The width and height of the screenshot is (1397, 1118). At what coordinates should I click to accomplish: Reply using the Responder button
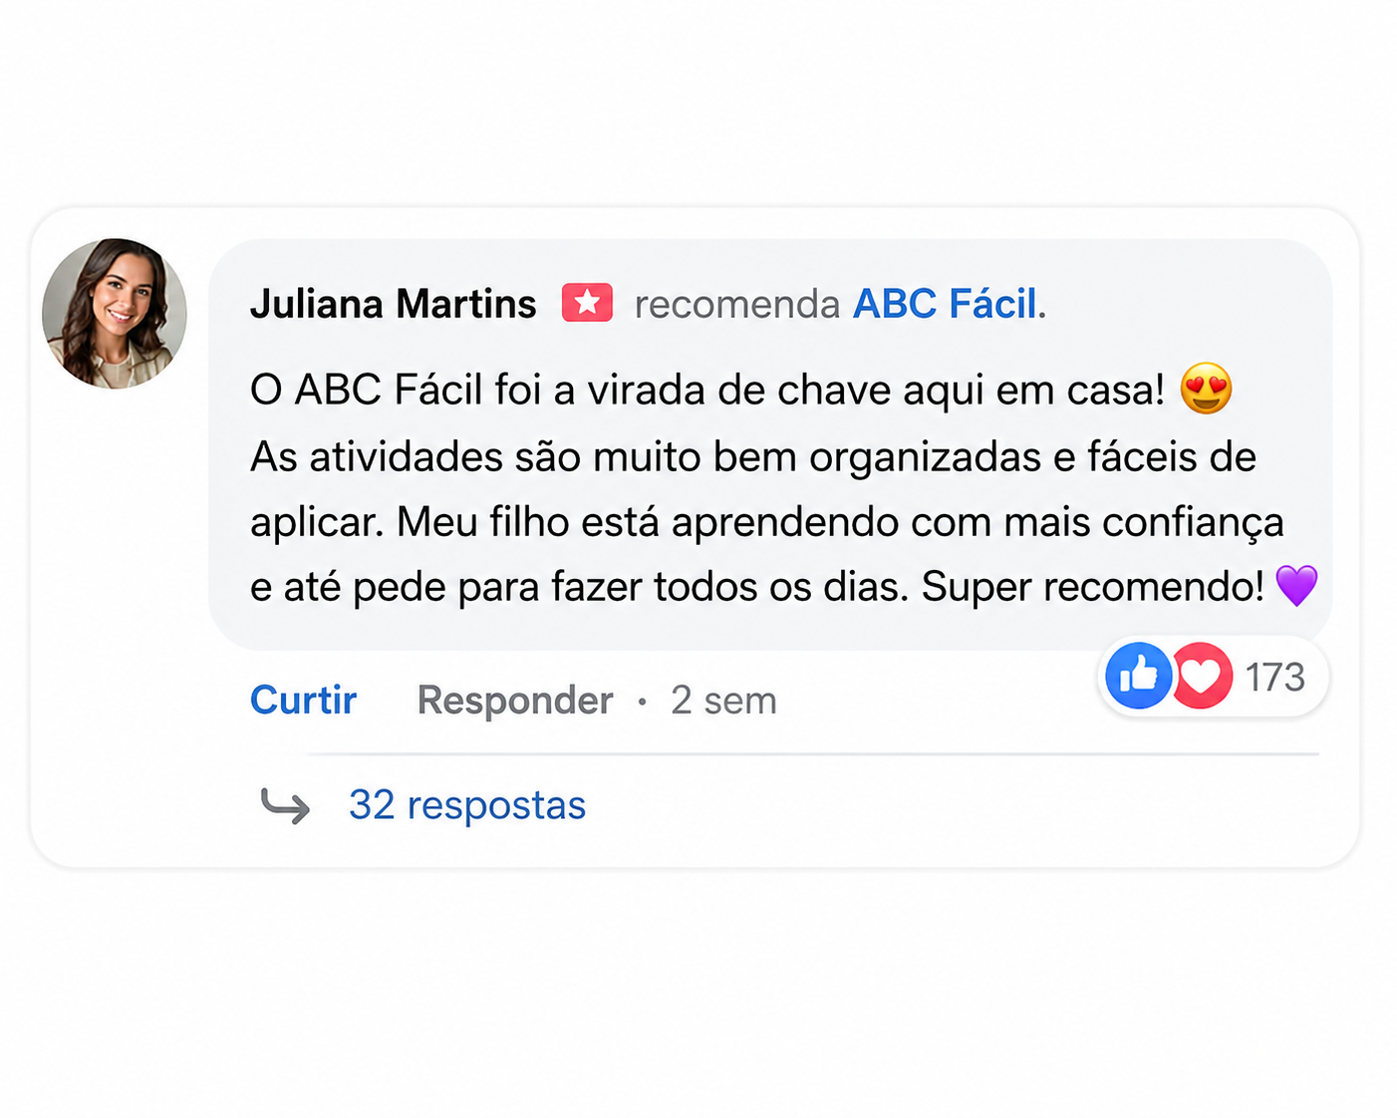[514, 700]
